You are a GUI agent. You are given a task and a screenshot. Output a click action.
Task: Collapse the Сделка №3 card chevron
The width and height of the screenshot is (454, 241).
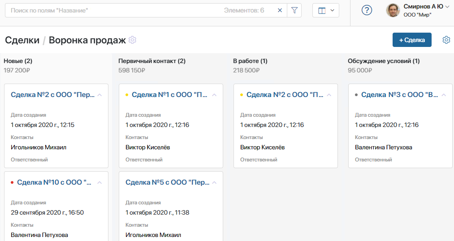tap(444, 95)
